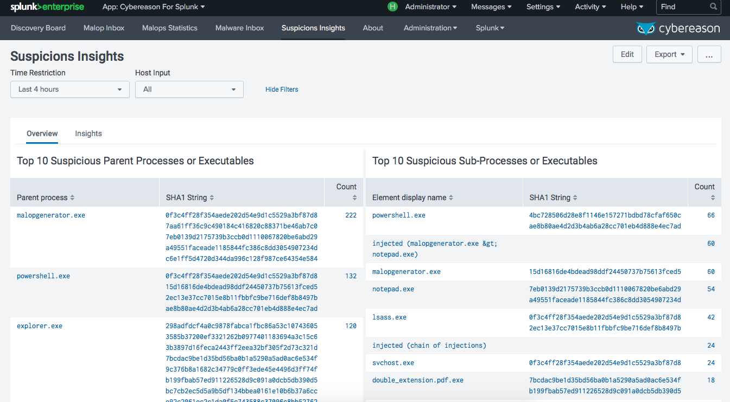Image resolution: width=730 pixels, height=402 pixels.
Task: Click notepad.exe element name
Action: [393, 289]
